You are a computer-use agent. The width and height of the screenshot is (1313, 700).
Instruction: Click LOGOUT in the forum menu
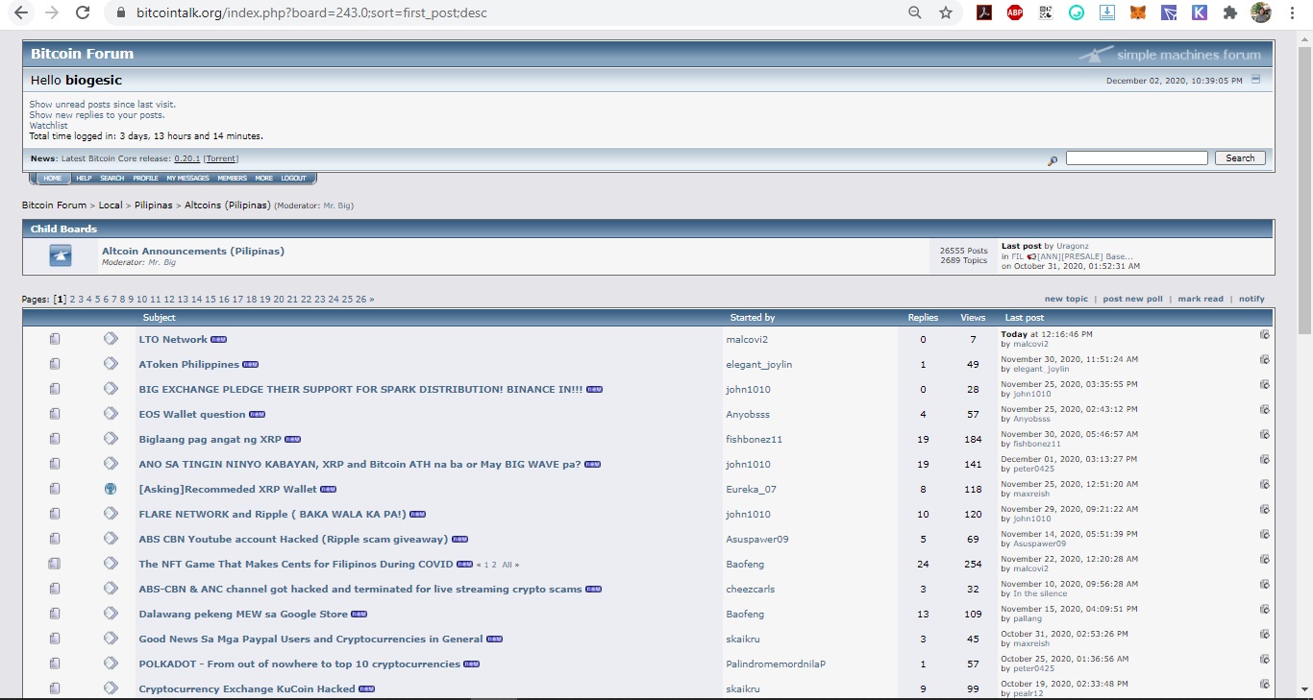293,178
